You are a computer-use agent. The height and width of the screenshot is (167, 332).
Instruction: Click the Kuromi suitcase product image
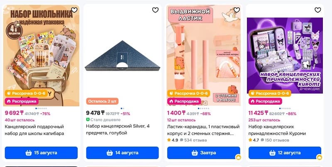(x=285, y=55)
